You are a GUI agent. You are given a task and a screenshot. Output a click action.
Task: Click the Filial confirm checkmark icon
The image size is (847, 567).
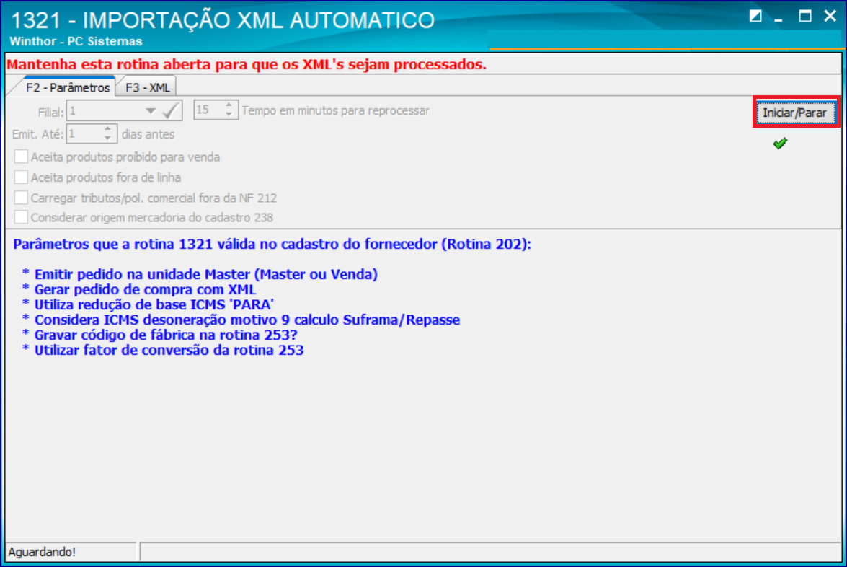pyautogui.click(x=172, y=111)
